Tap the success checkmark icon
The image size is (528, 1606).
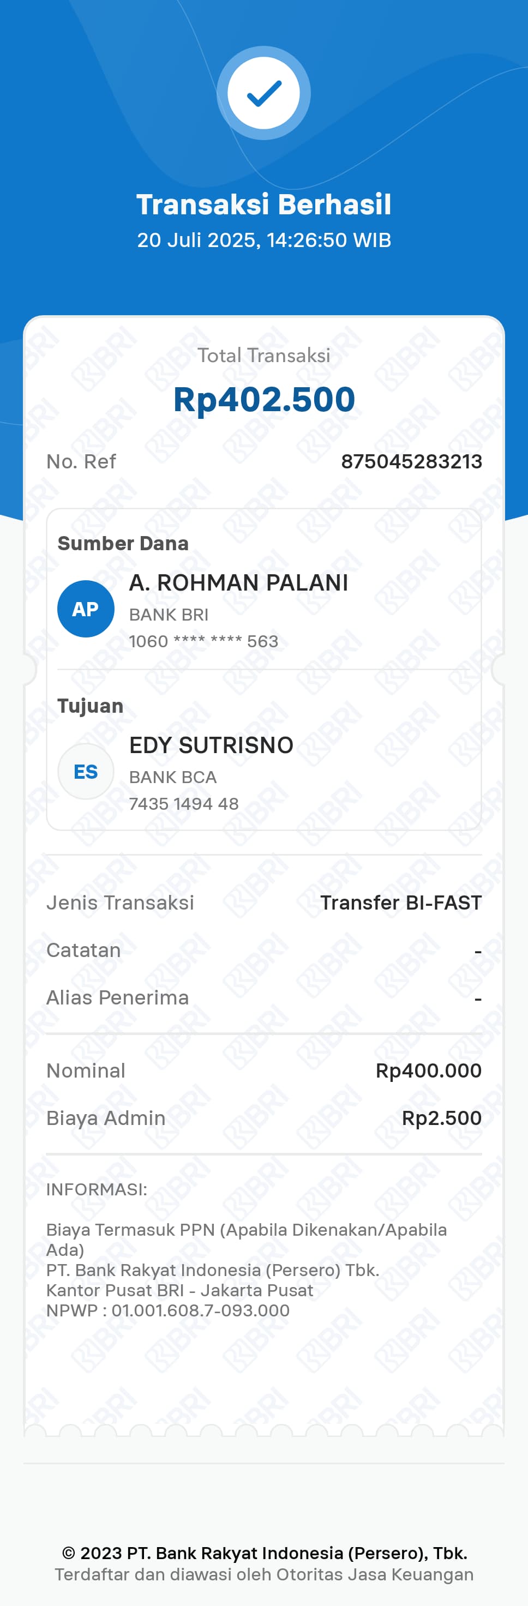coord(263,93)
